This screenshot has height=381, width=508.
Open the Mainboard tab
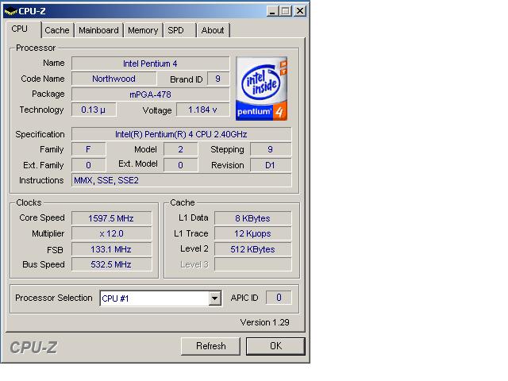[98, 30]
